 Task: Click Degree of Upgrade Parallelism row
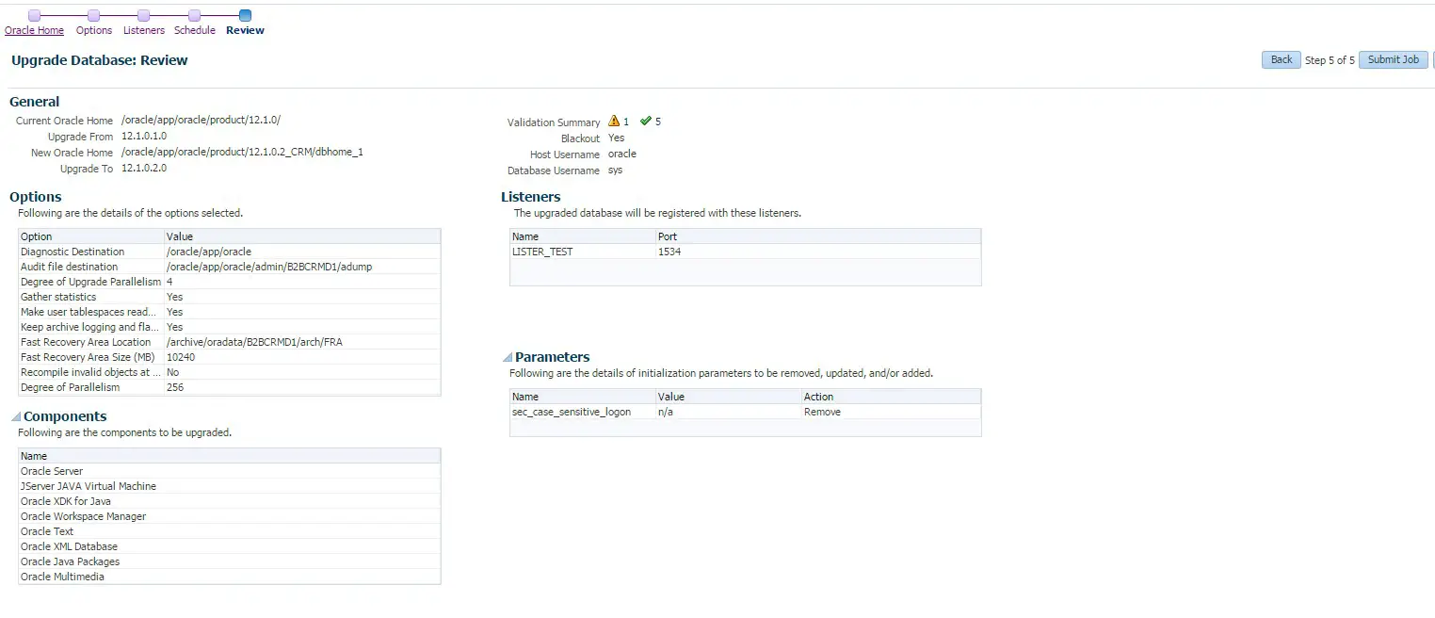pyautogui.click(x=229, y=282)
